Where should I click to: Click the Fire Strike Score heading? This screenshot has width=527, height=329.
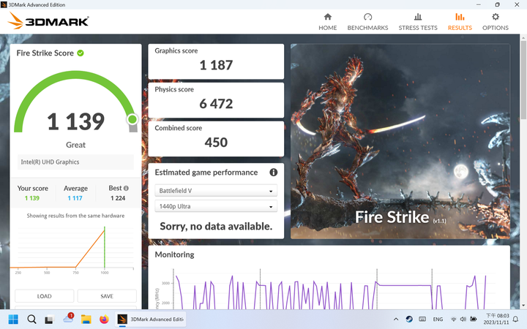click(45, 53)
